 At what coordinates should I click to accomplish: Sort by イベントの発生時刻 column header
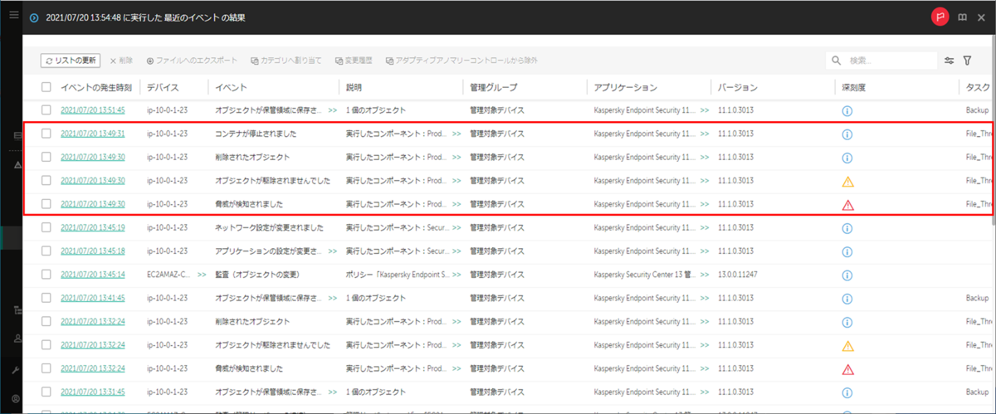[x=95, y=87]
